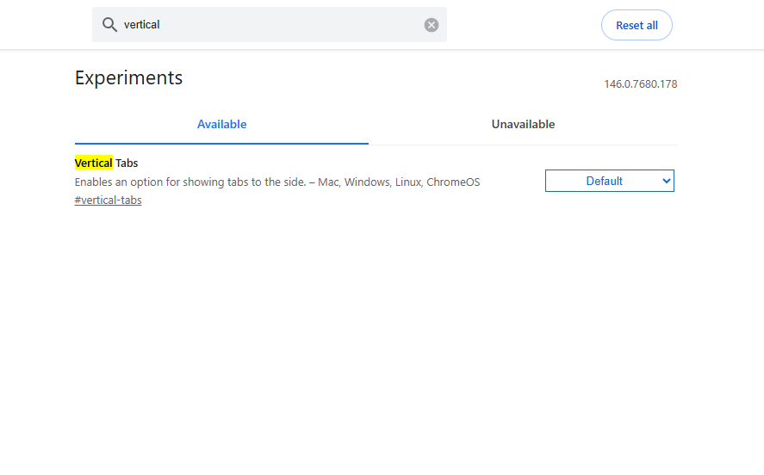Click the Experiments page heading
This screenshot has height=475, width=764.
[x=128, y=77]
